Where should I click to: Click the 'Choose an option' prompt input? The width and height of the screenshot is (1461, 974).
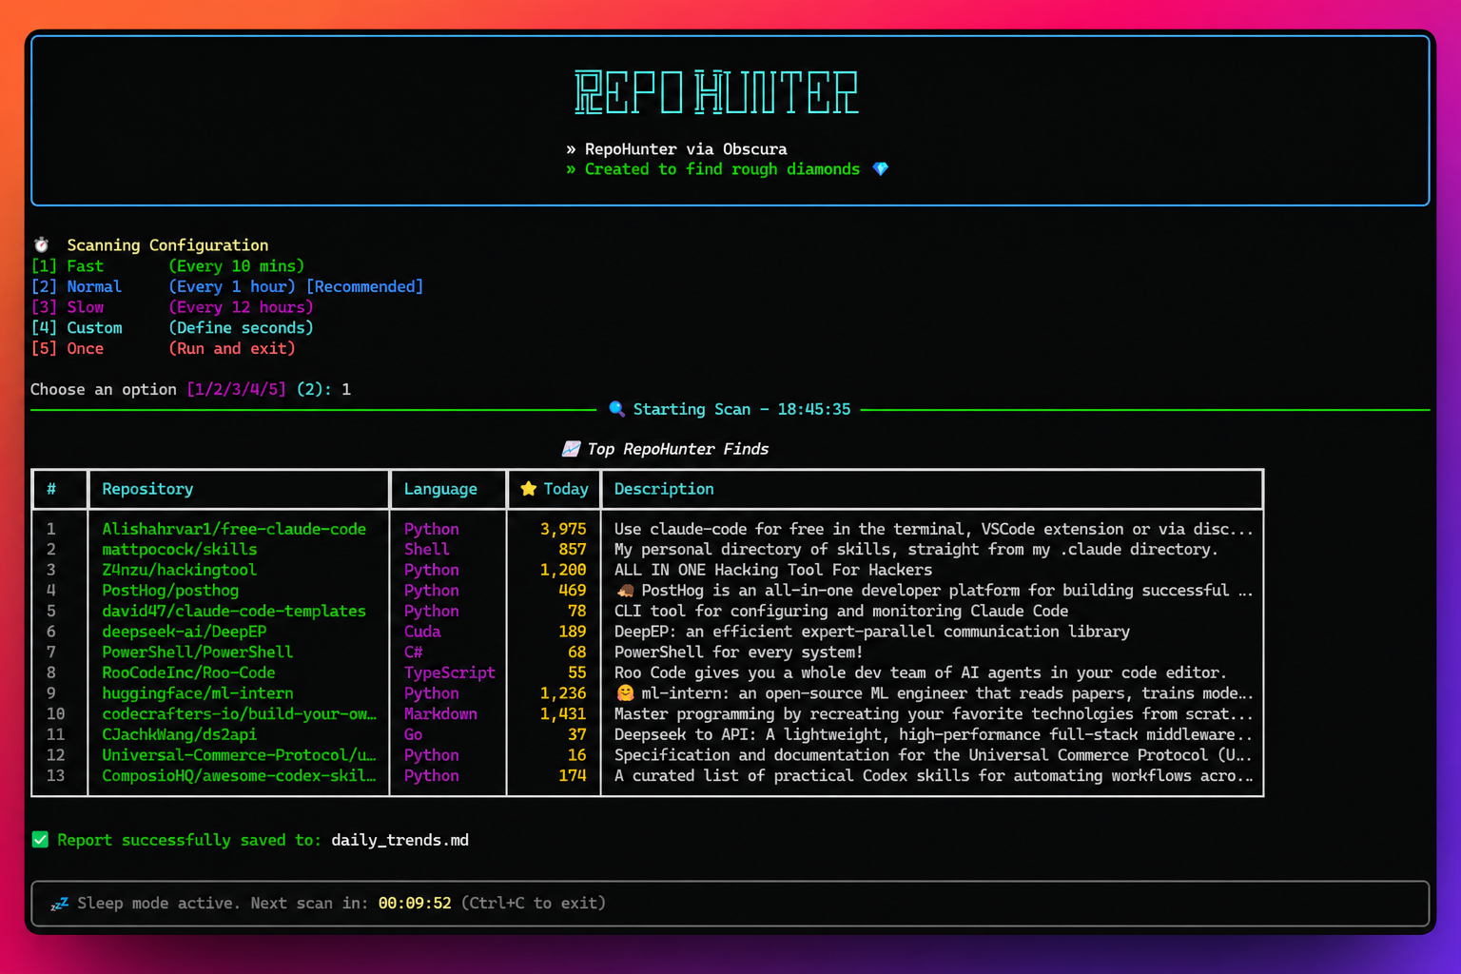click(346, 390)
